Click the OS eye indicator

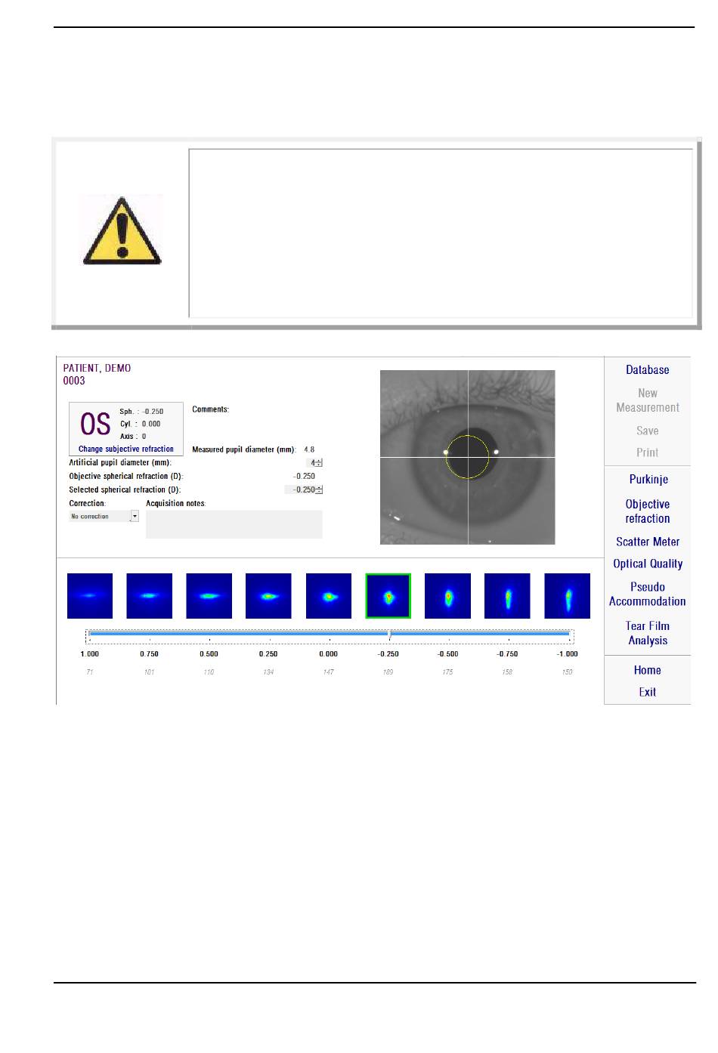tap(95, 424)
